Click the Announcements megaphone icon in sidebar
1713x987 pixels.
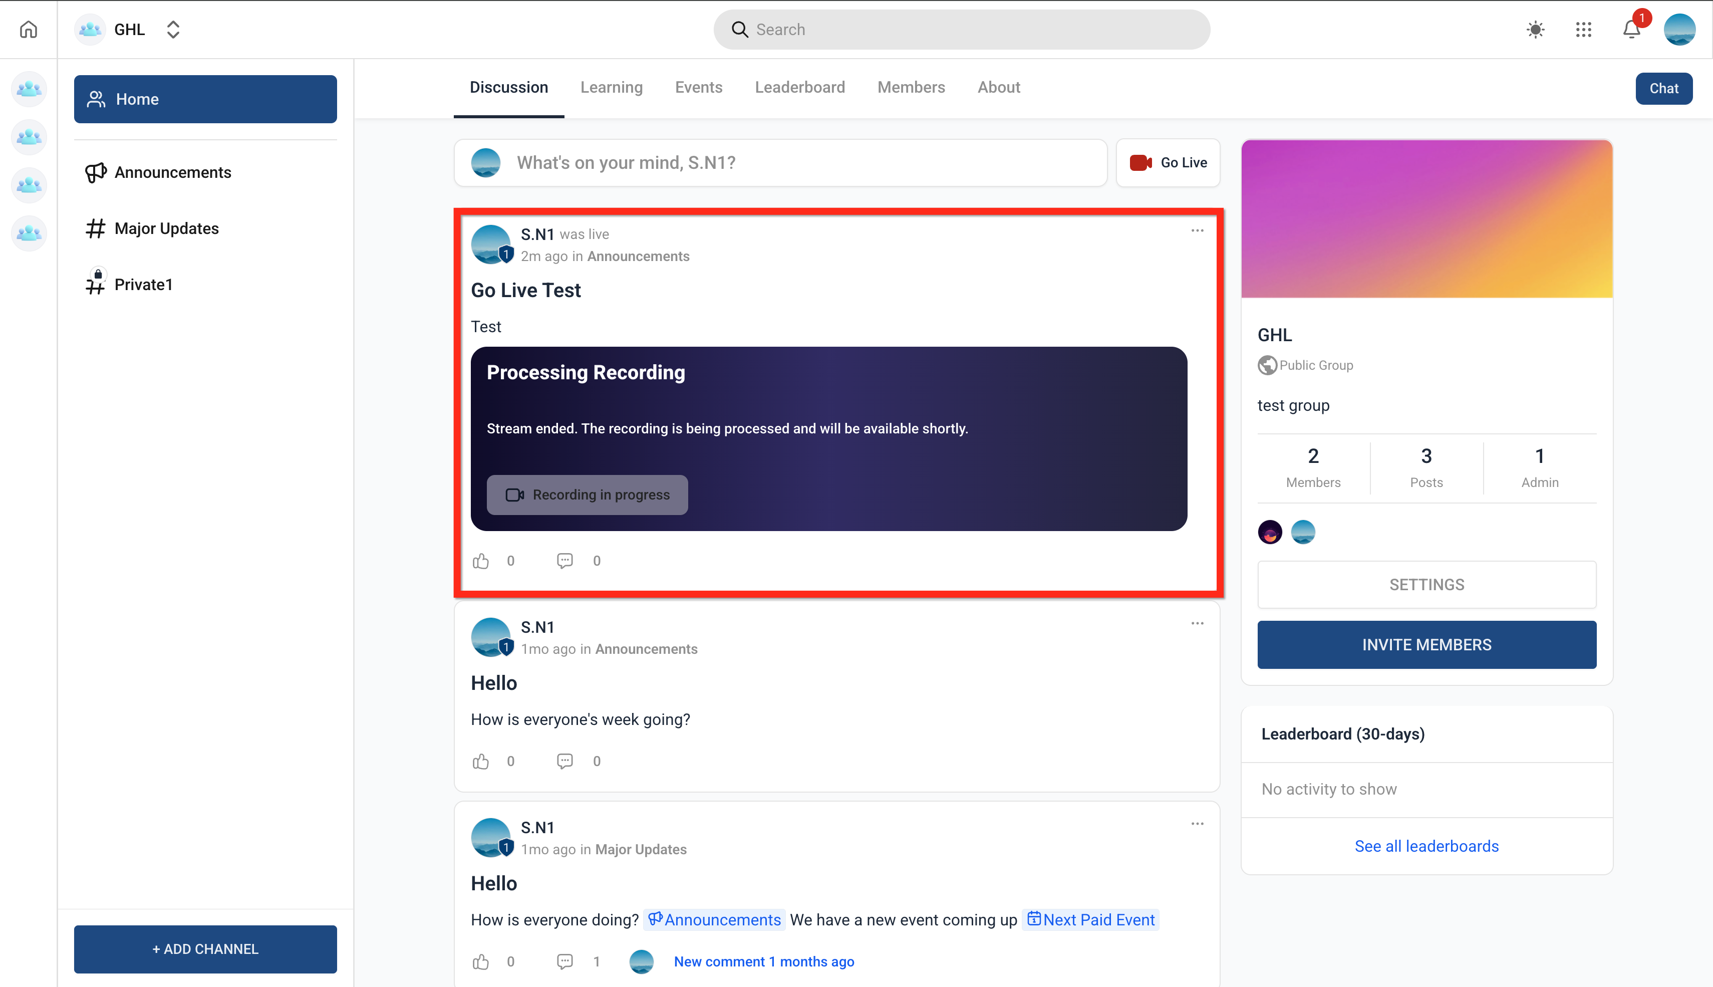tap(96, 172)
